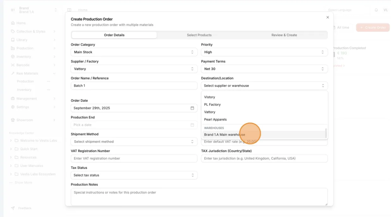Viewport: 391px width, 217px height.
Task: Click the Production chart icon in sidebar
Action: pos(13,48)
